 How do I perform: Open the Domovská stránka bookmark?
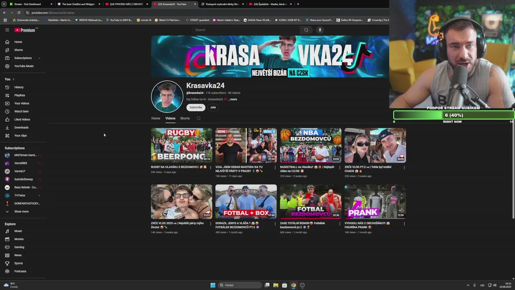pyautogui.click(x=26, y=20)
